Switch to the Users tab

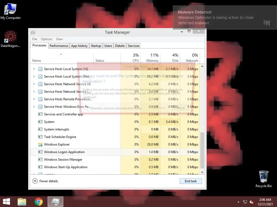(108, 46)
